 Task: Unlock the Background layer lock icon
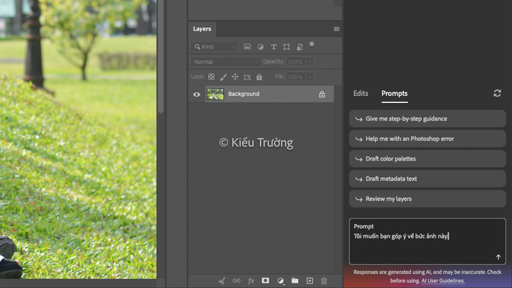(x=322, y=94)
